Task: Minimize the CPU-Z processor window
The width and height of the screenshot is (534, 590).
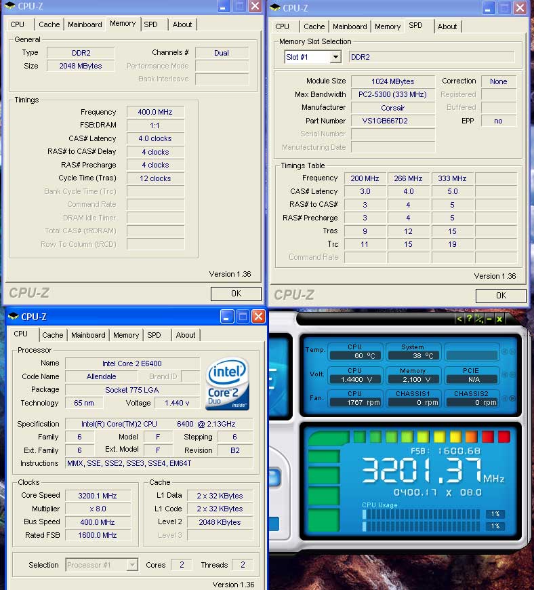Action: click(x=227, y=317)
